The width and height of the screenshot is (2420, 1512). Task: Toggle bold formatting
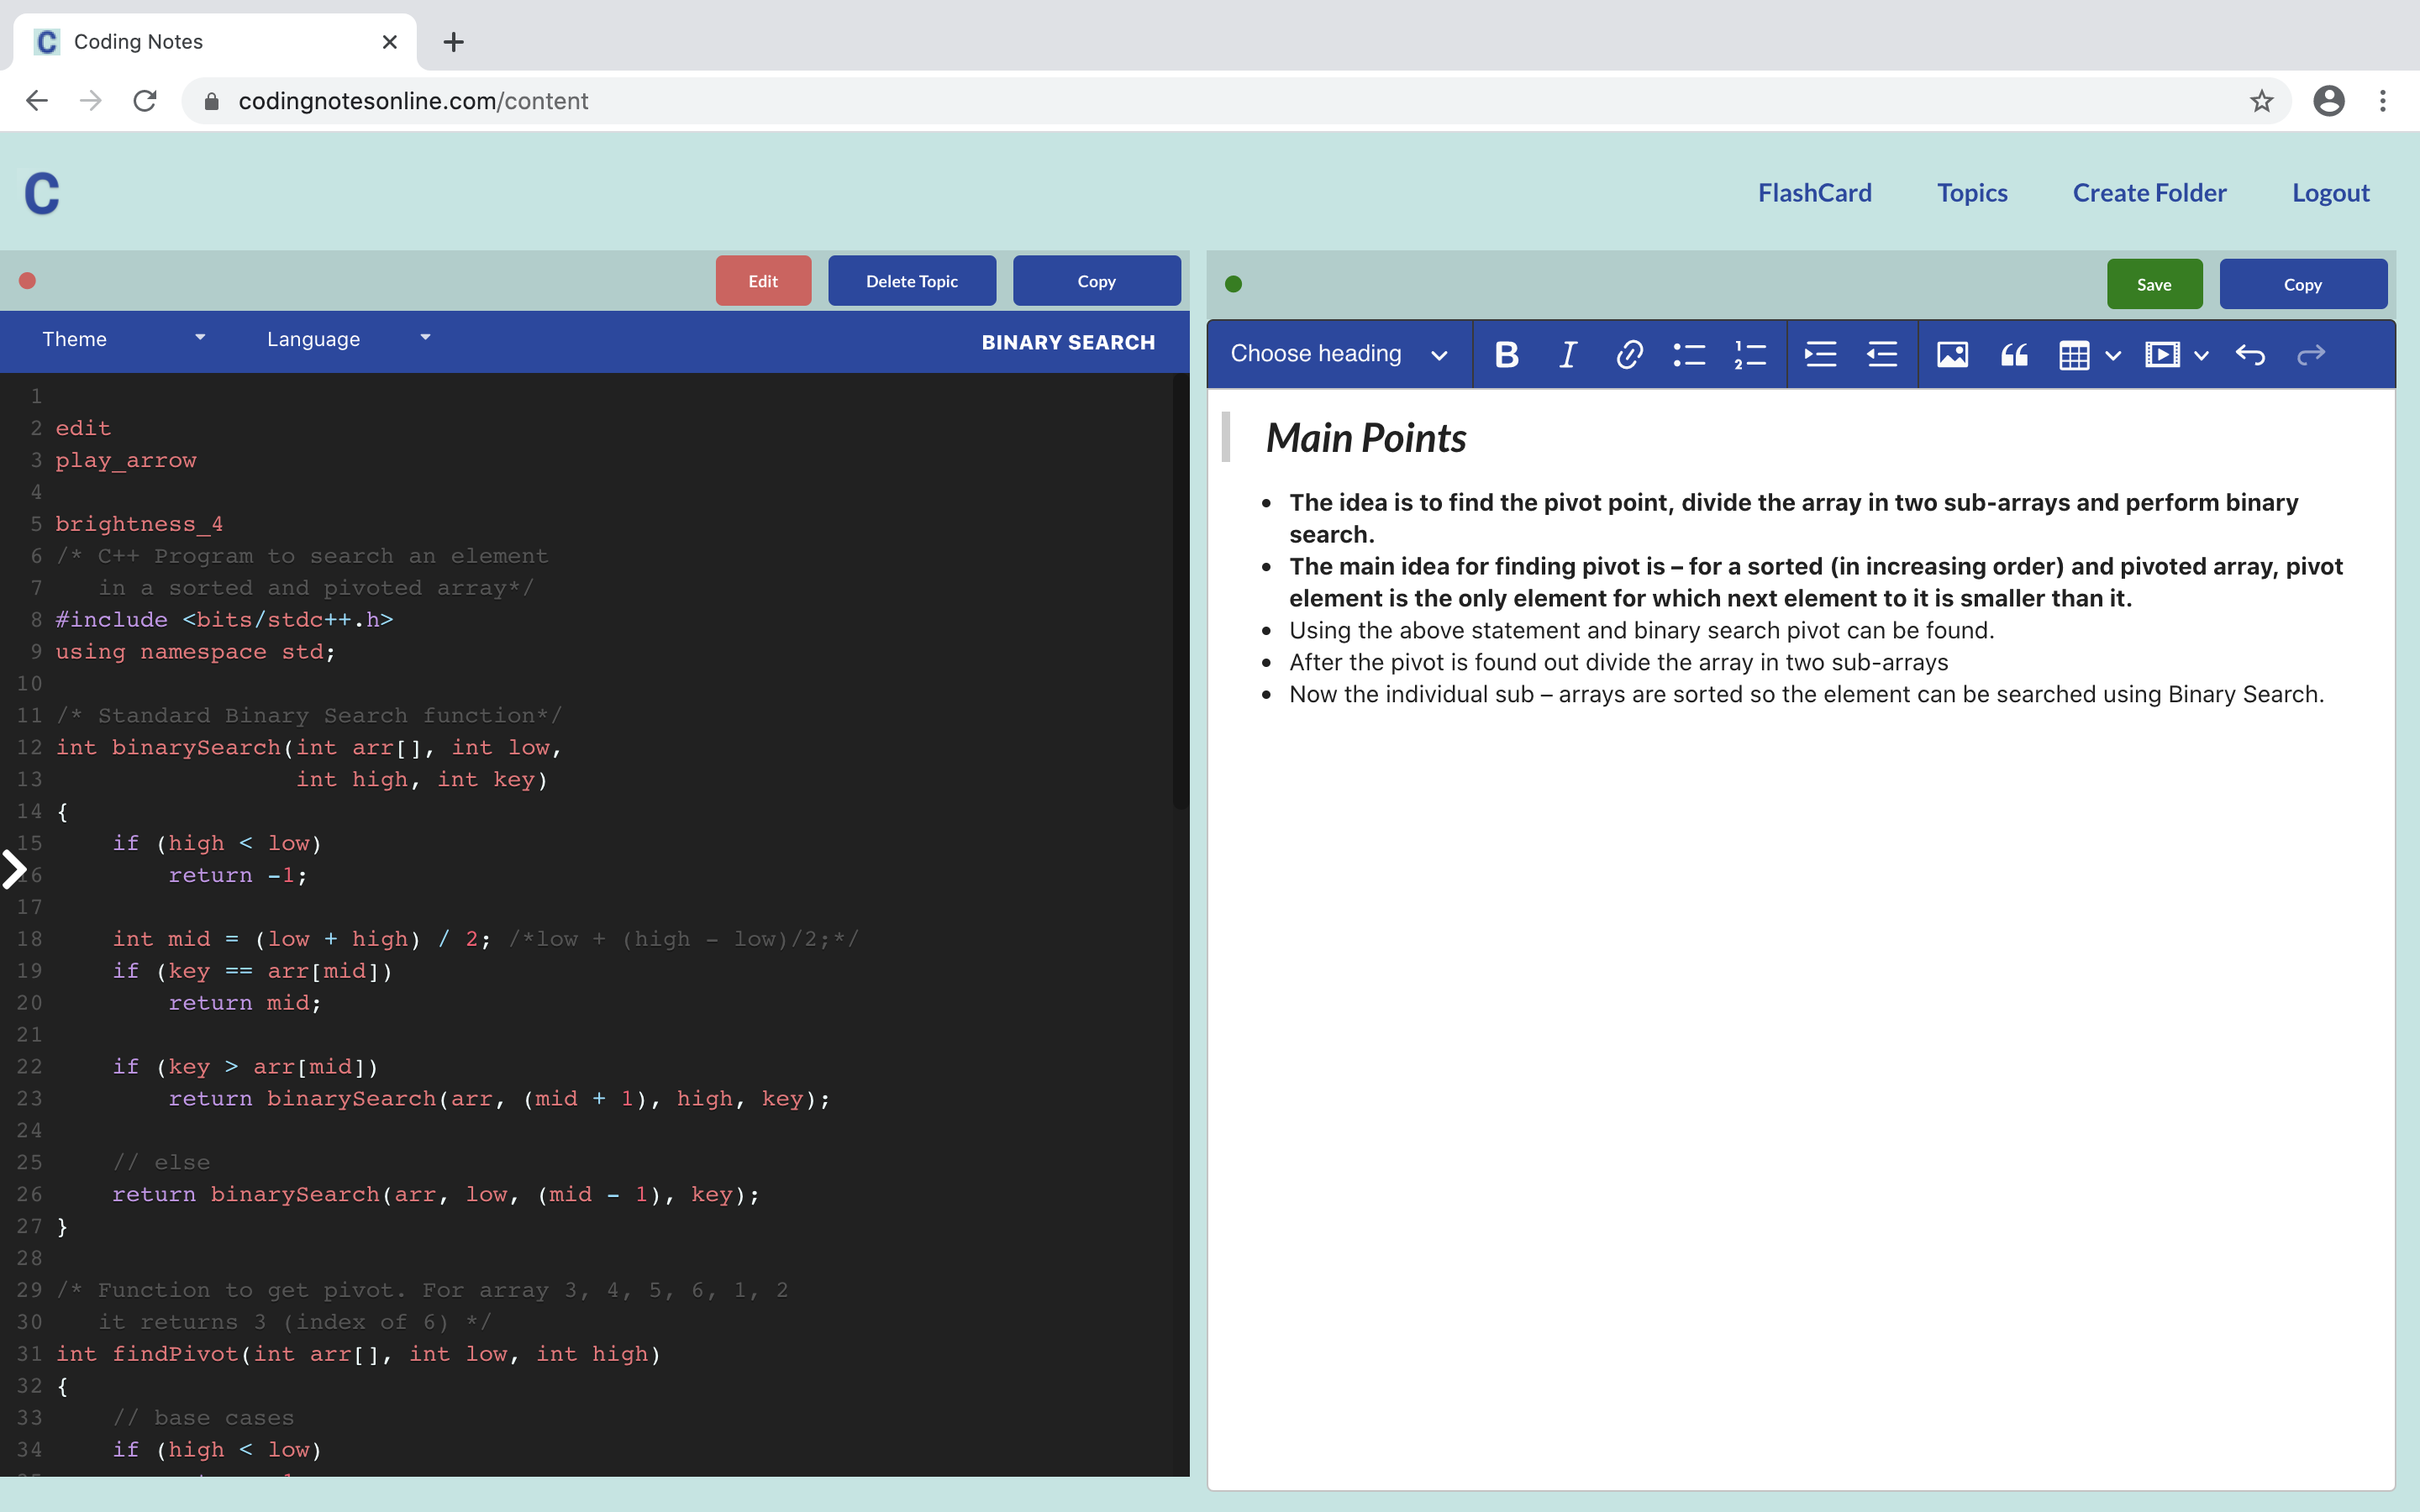tap(1506, 354)
